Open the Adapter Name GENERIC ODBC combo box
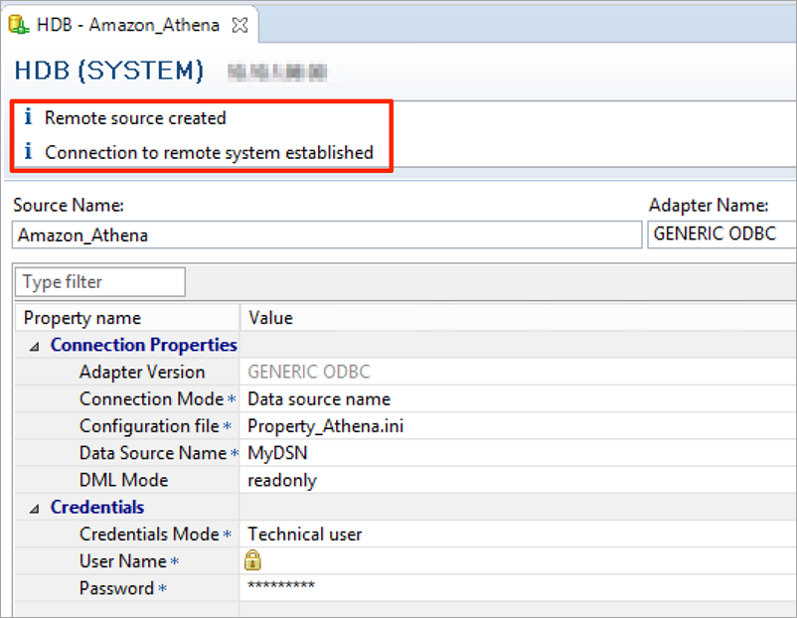 coord(721,234)
